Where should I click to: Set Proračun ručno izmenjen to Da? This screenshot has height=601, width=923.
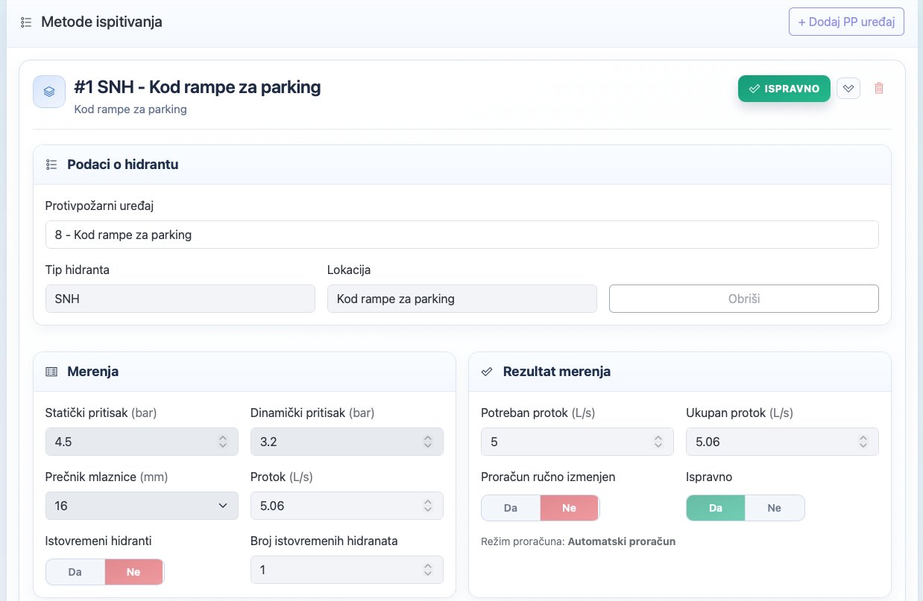[x=511, y=508]
